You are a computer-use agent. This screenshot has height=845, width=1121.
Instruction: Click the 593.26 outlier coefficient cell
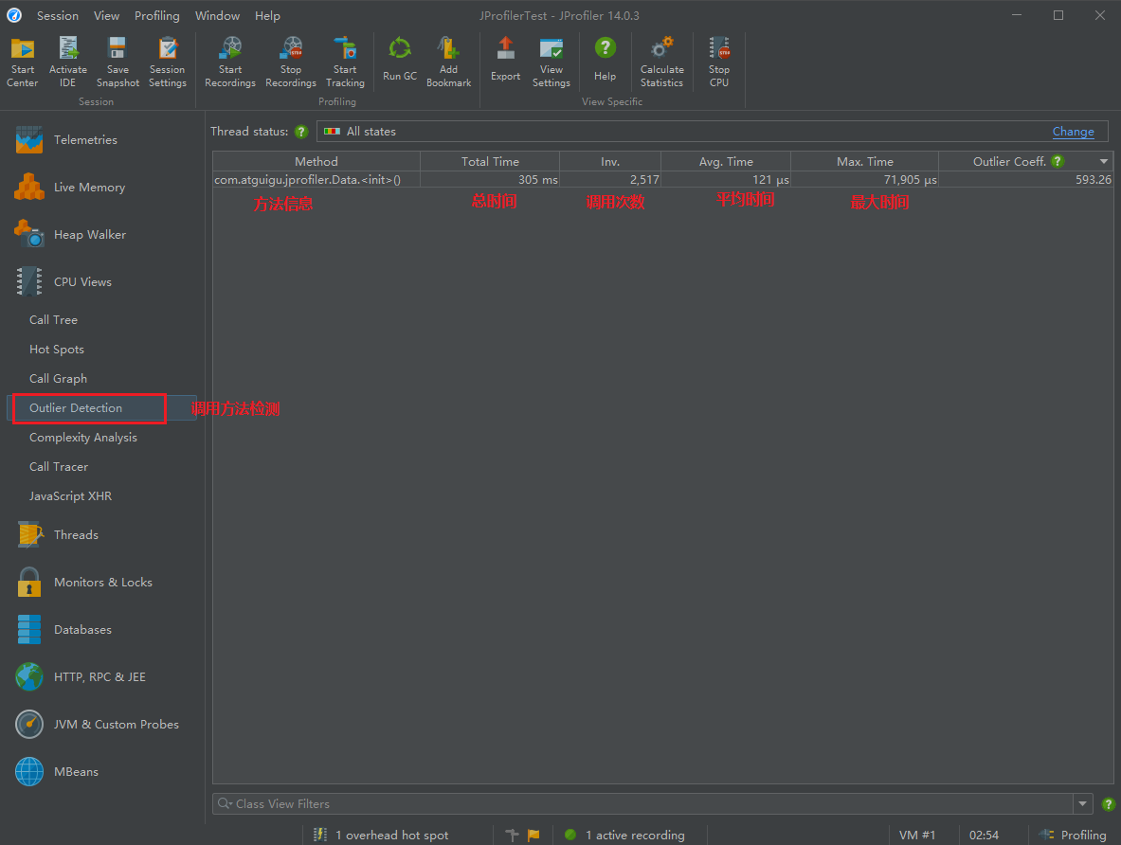[x=1025, y=179]
